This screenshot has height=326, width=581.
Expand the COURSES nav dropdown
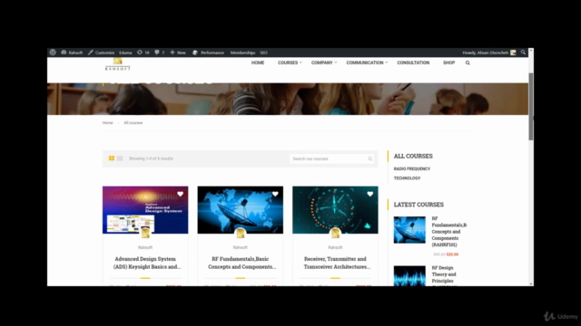tap(290, 62)
